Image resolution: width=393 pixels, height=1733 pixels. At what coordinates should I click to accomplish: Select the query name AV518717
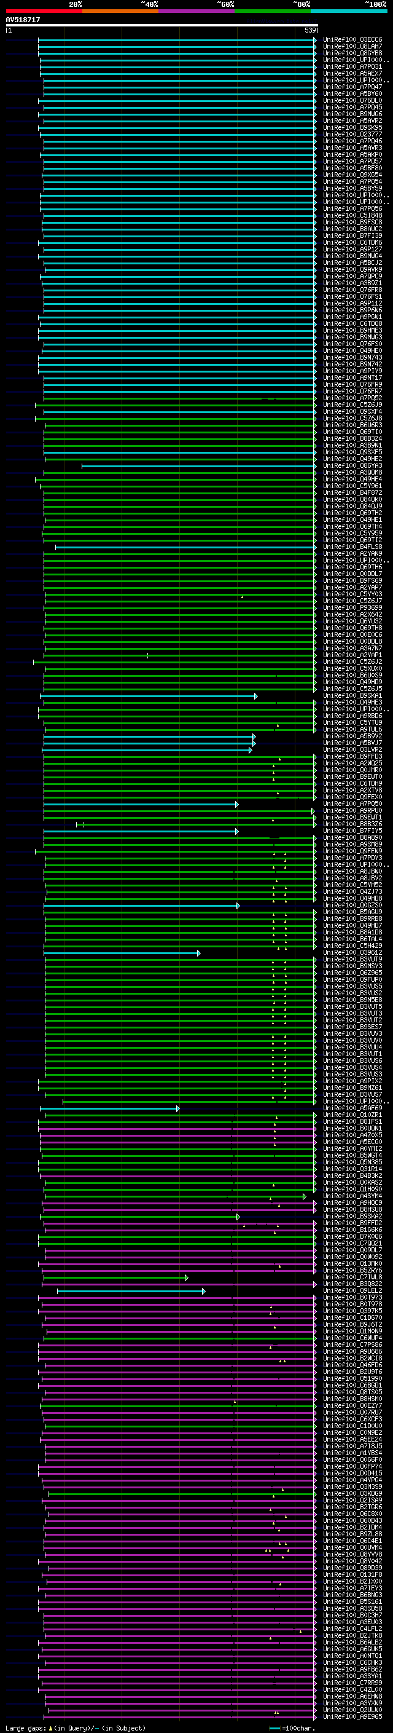point(23,20)
